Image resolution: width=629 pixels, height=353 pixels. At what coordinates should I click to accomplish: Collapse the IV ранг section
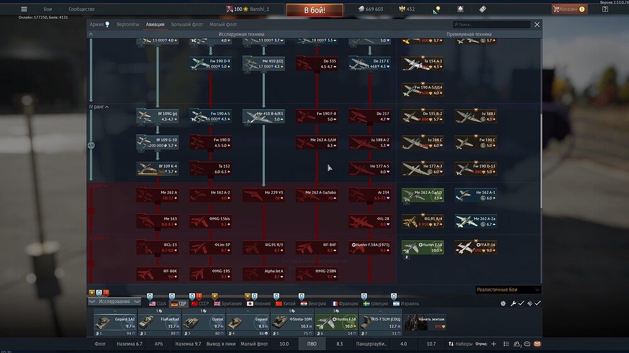97,107
